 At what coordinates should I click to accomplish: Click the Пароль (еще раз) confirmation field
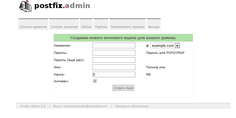[x=114, y=60]
